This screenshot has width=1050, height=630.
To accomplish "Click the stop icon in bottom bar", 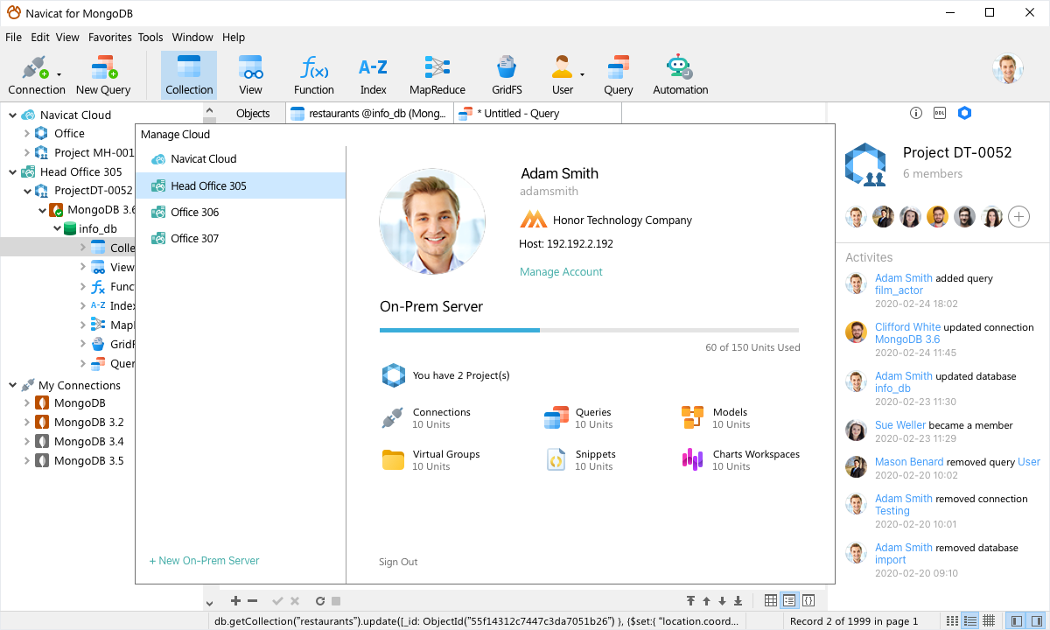I will 336,601.
